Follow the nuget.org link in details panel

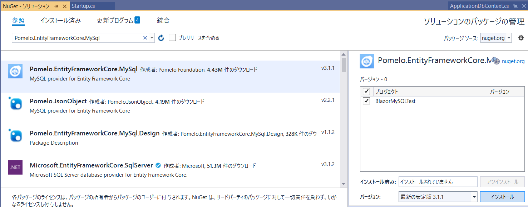513,61
